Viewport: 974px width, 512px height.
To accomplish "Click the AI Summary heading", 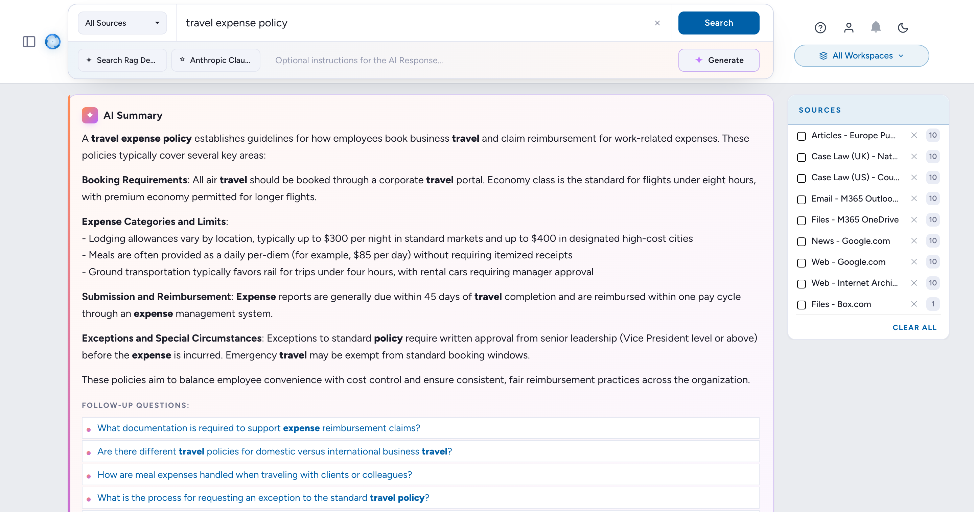I will 133,115.
